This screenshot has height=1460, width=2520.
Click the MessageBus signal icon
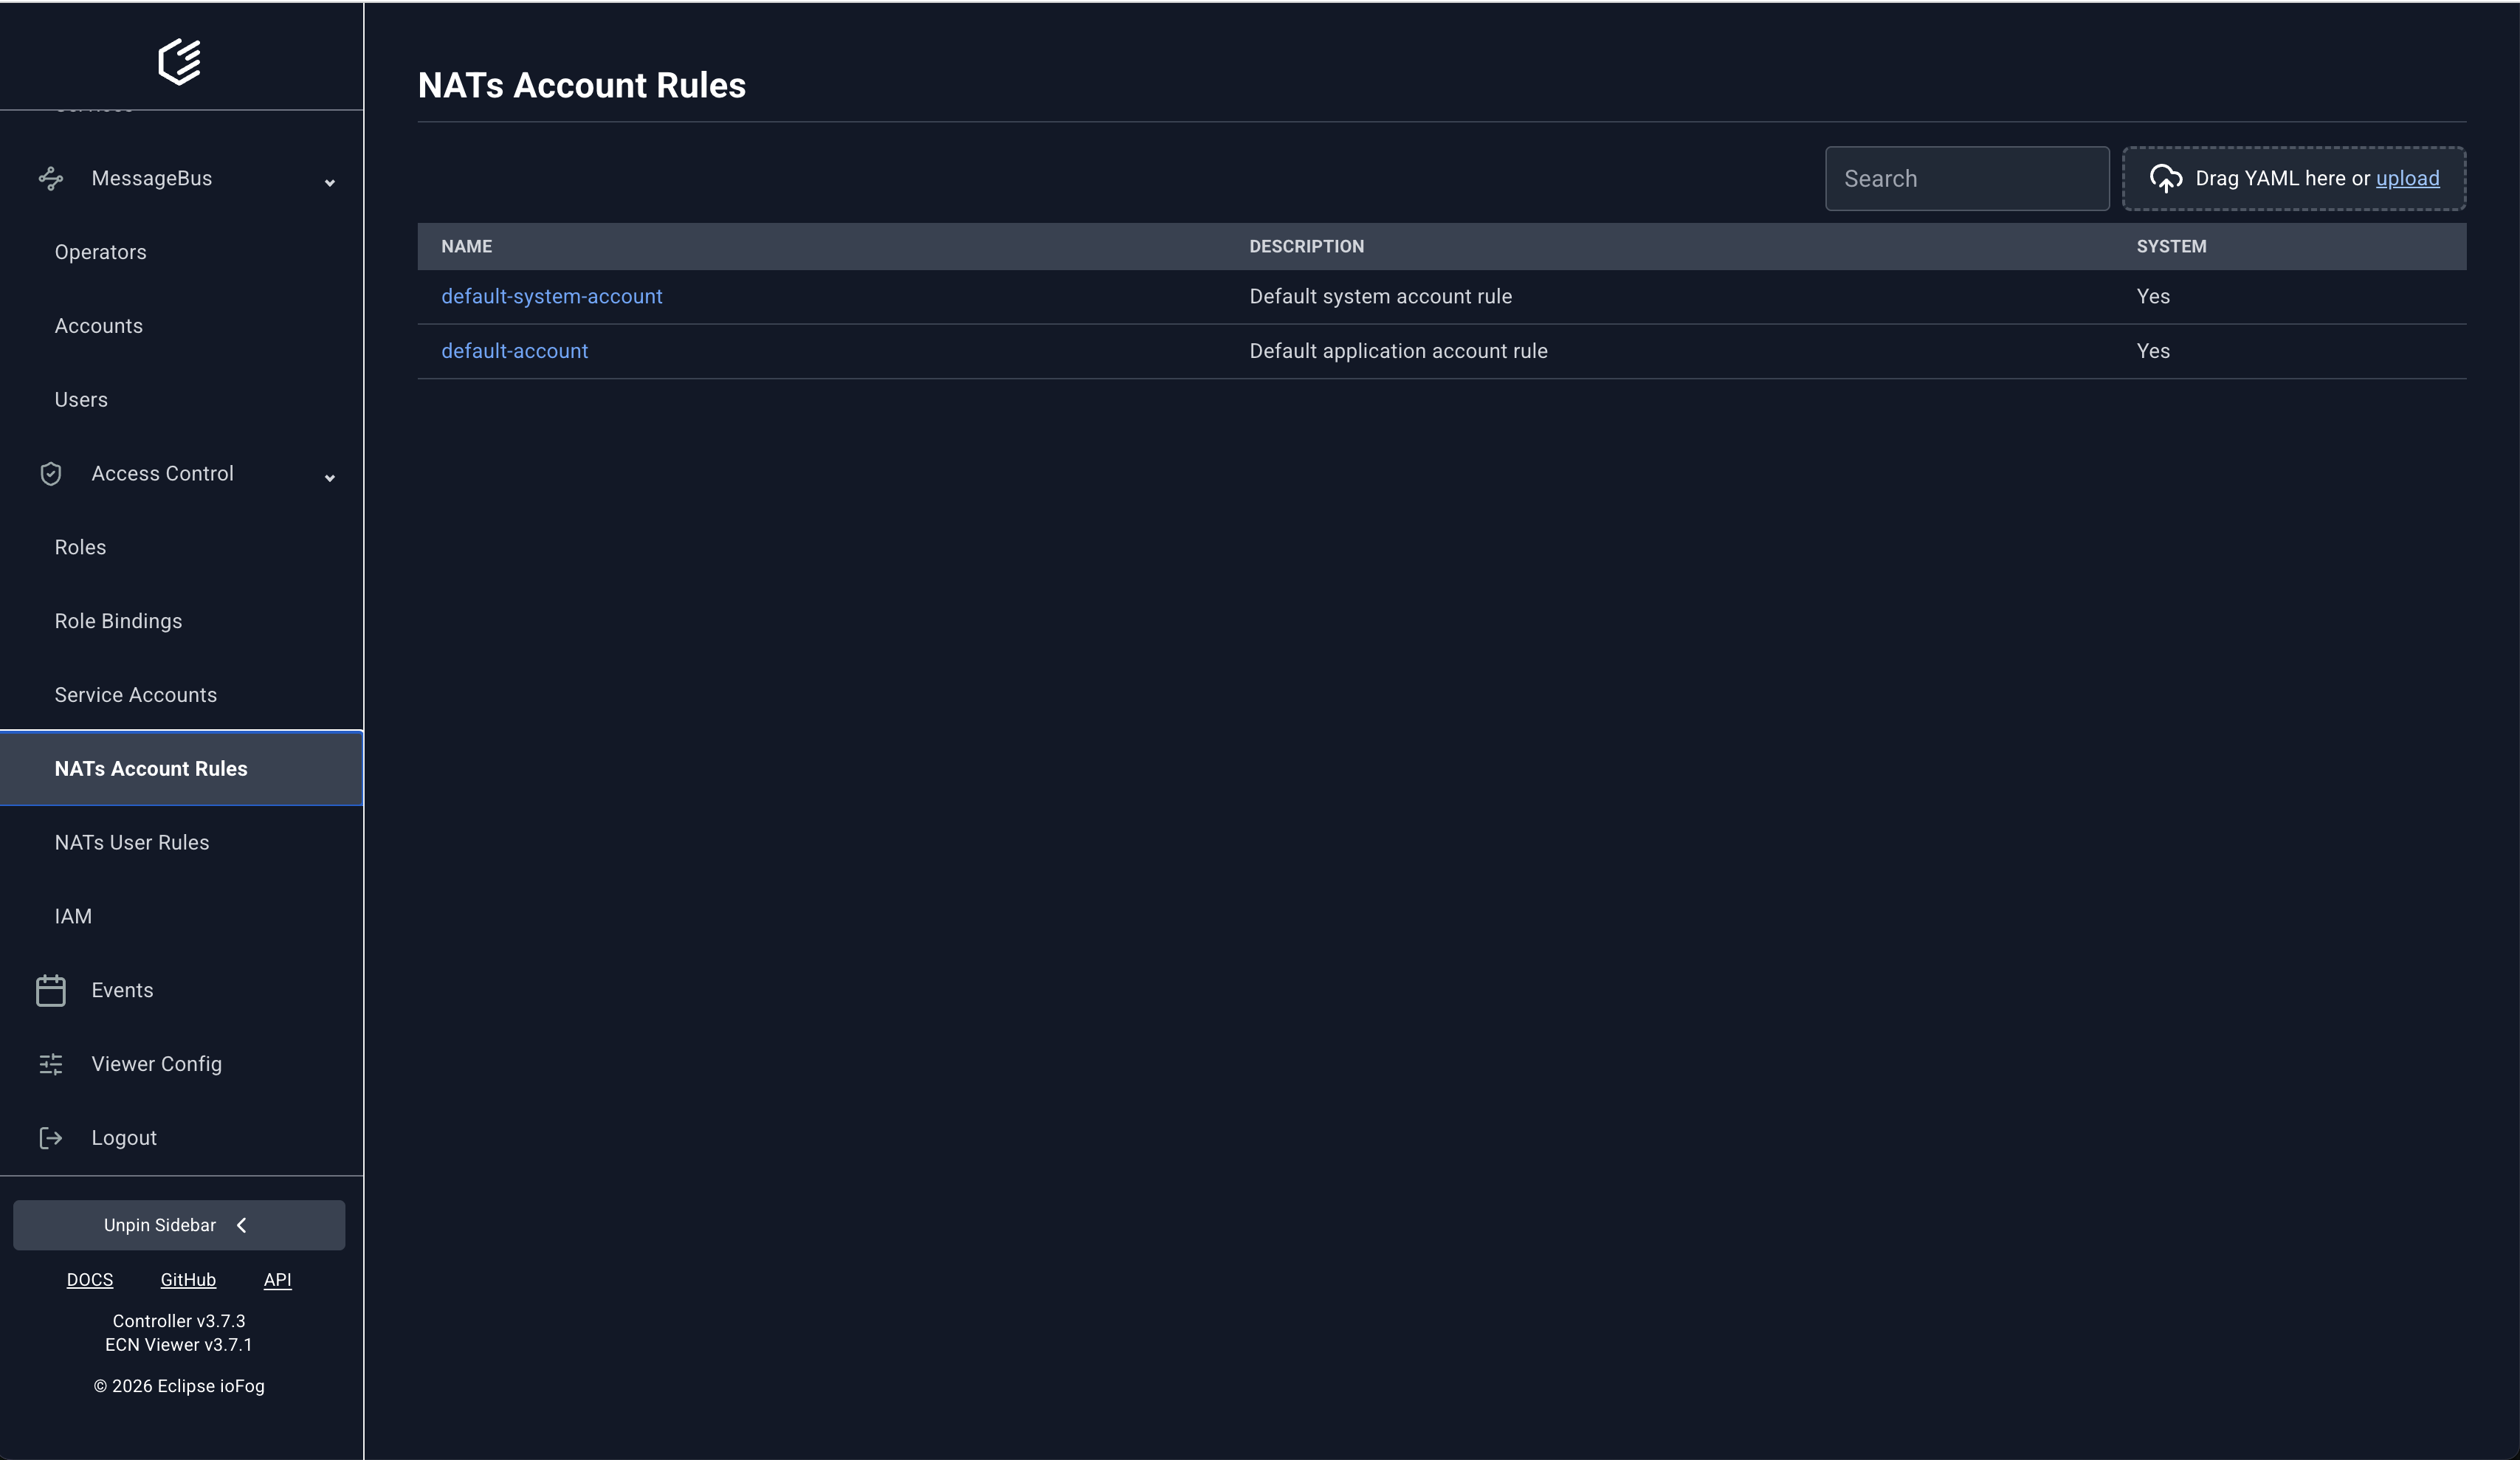coord(51,179)
